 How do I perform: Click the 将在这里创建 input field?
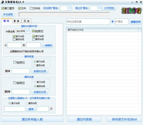coord(88,22)
